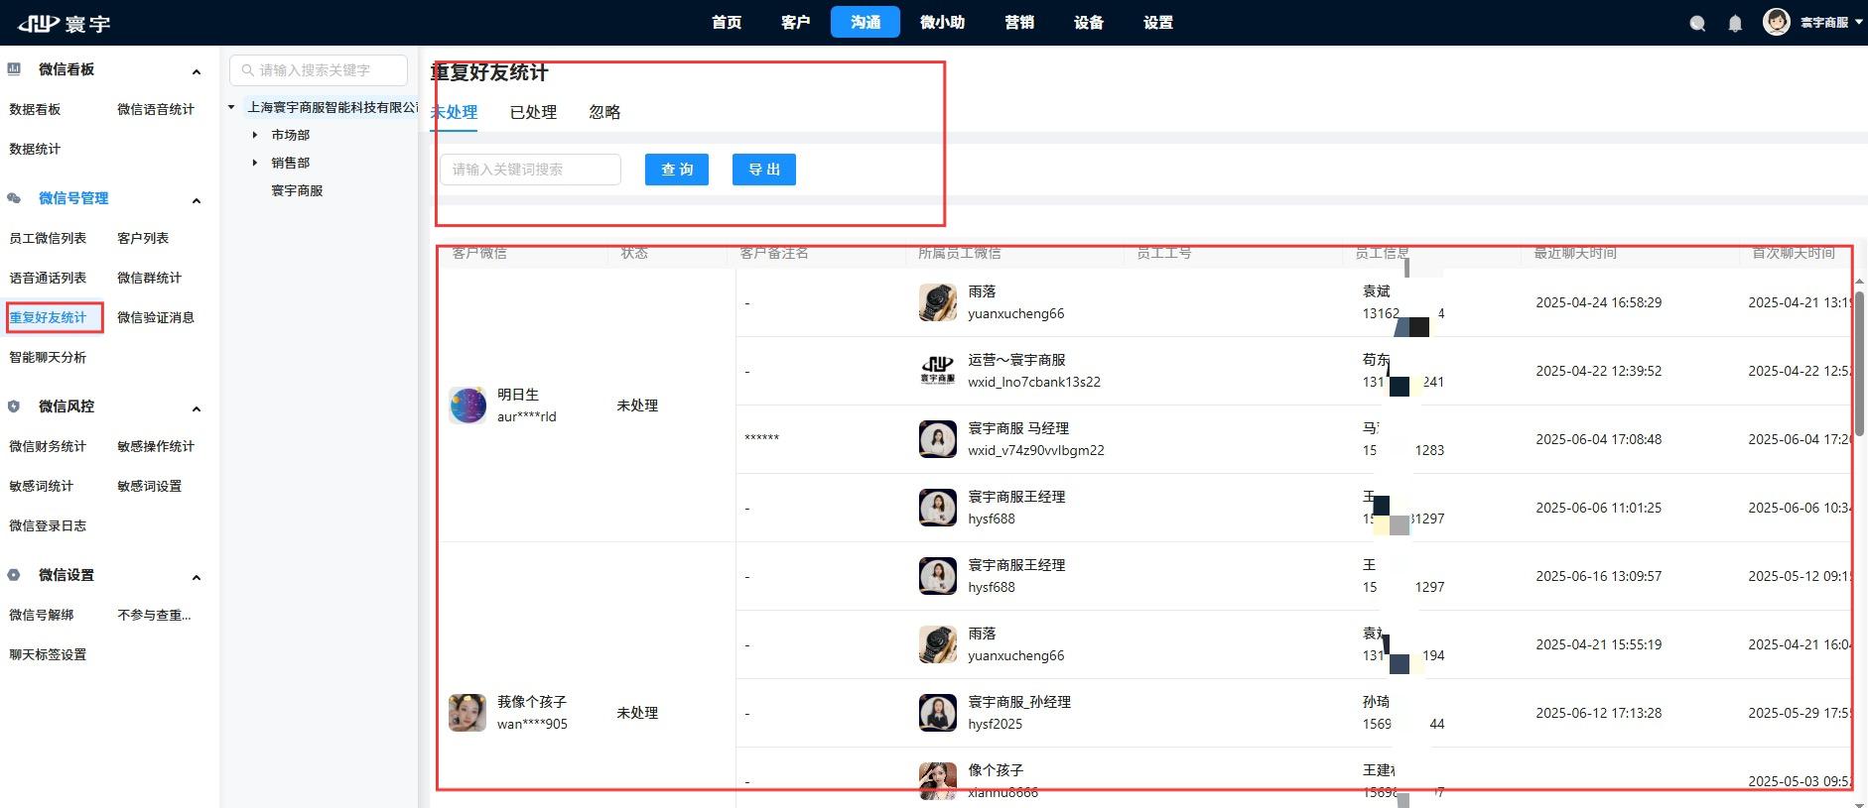
Task: Select 寰宇商服 in the department tree
Action: click(x=297, y=190)
